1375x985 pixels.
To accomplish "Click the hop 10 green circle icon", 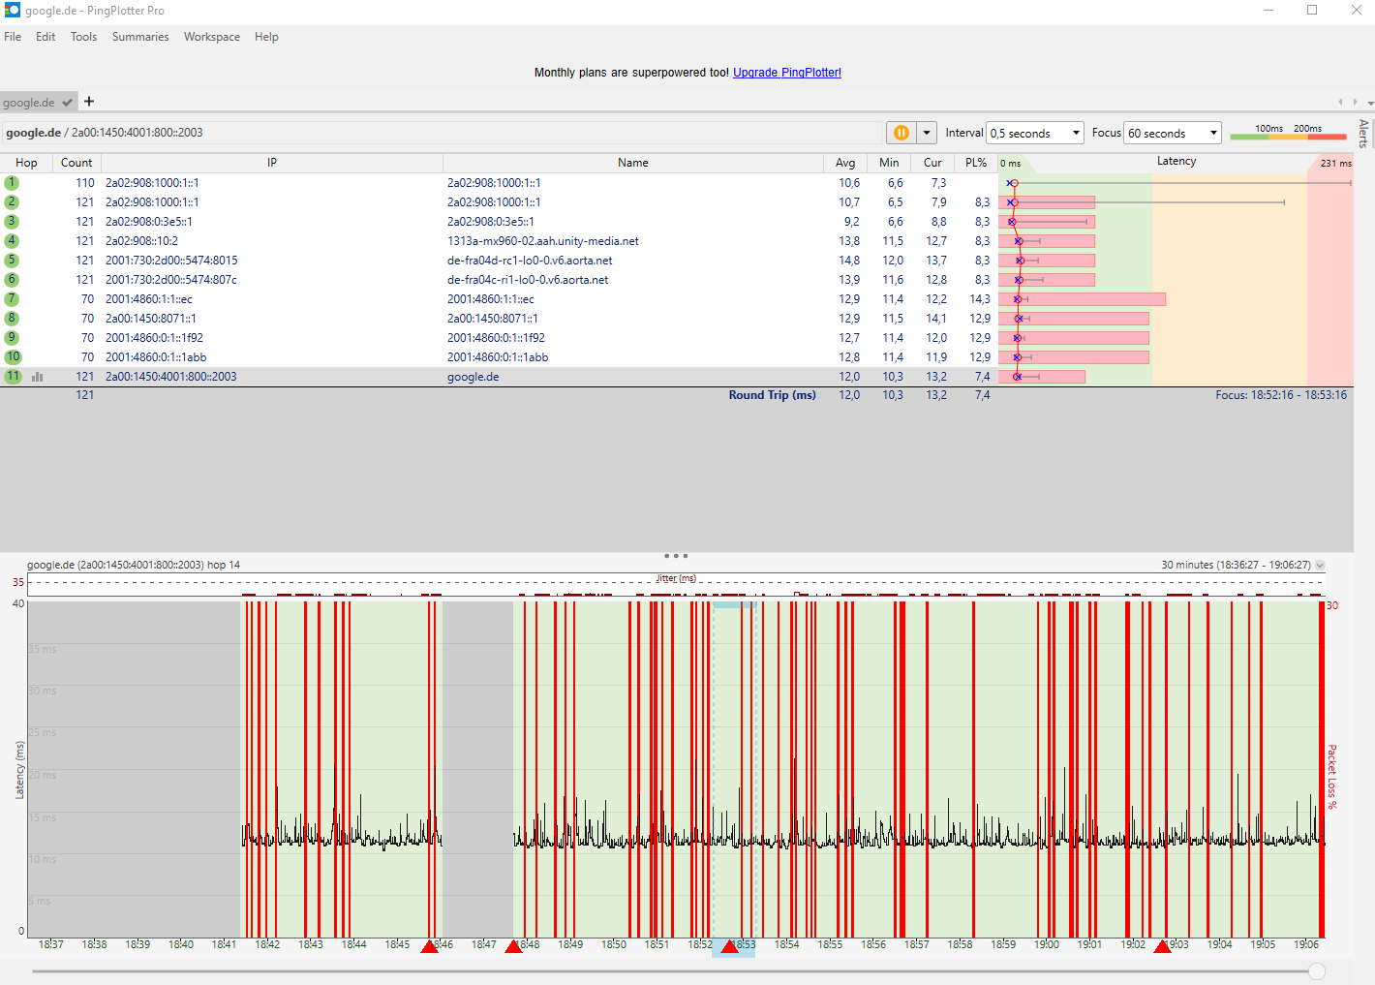I will click(x=13, y=357).
